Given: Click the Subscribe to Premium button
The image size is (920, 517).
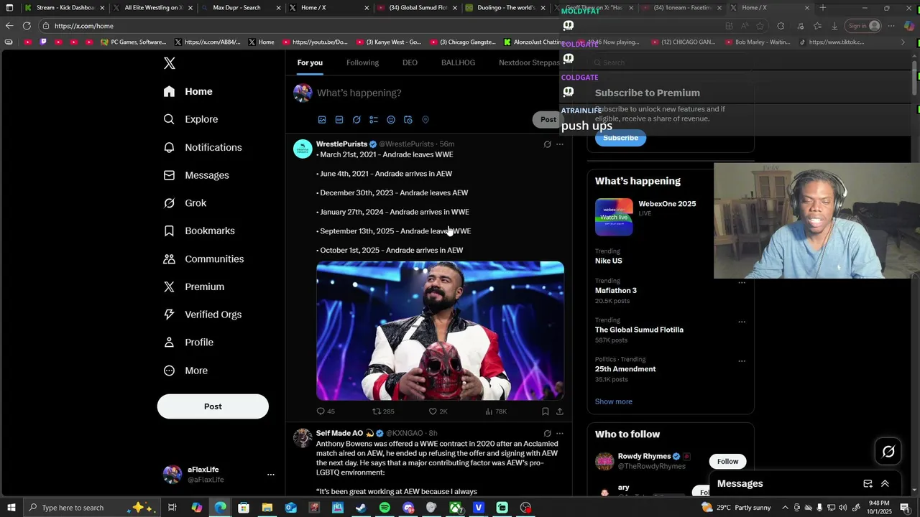Looking at the screenshot, I should tap(620, 138).
